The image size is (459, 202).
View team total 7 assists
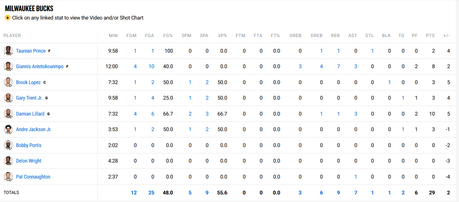click(356, 193)
